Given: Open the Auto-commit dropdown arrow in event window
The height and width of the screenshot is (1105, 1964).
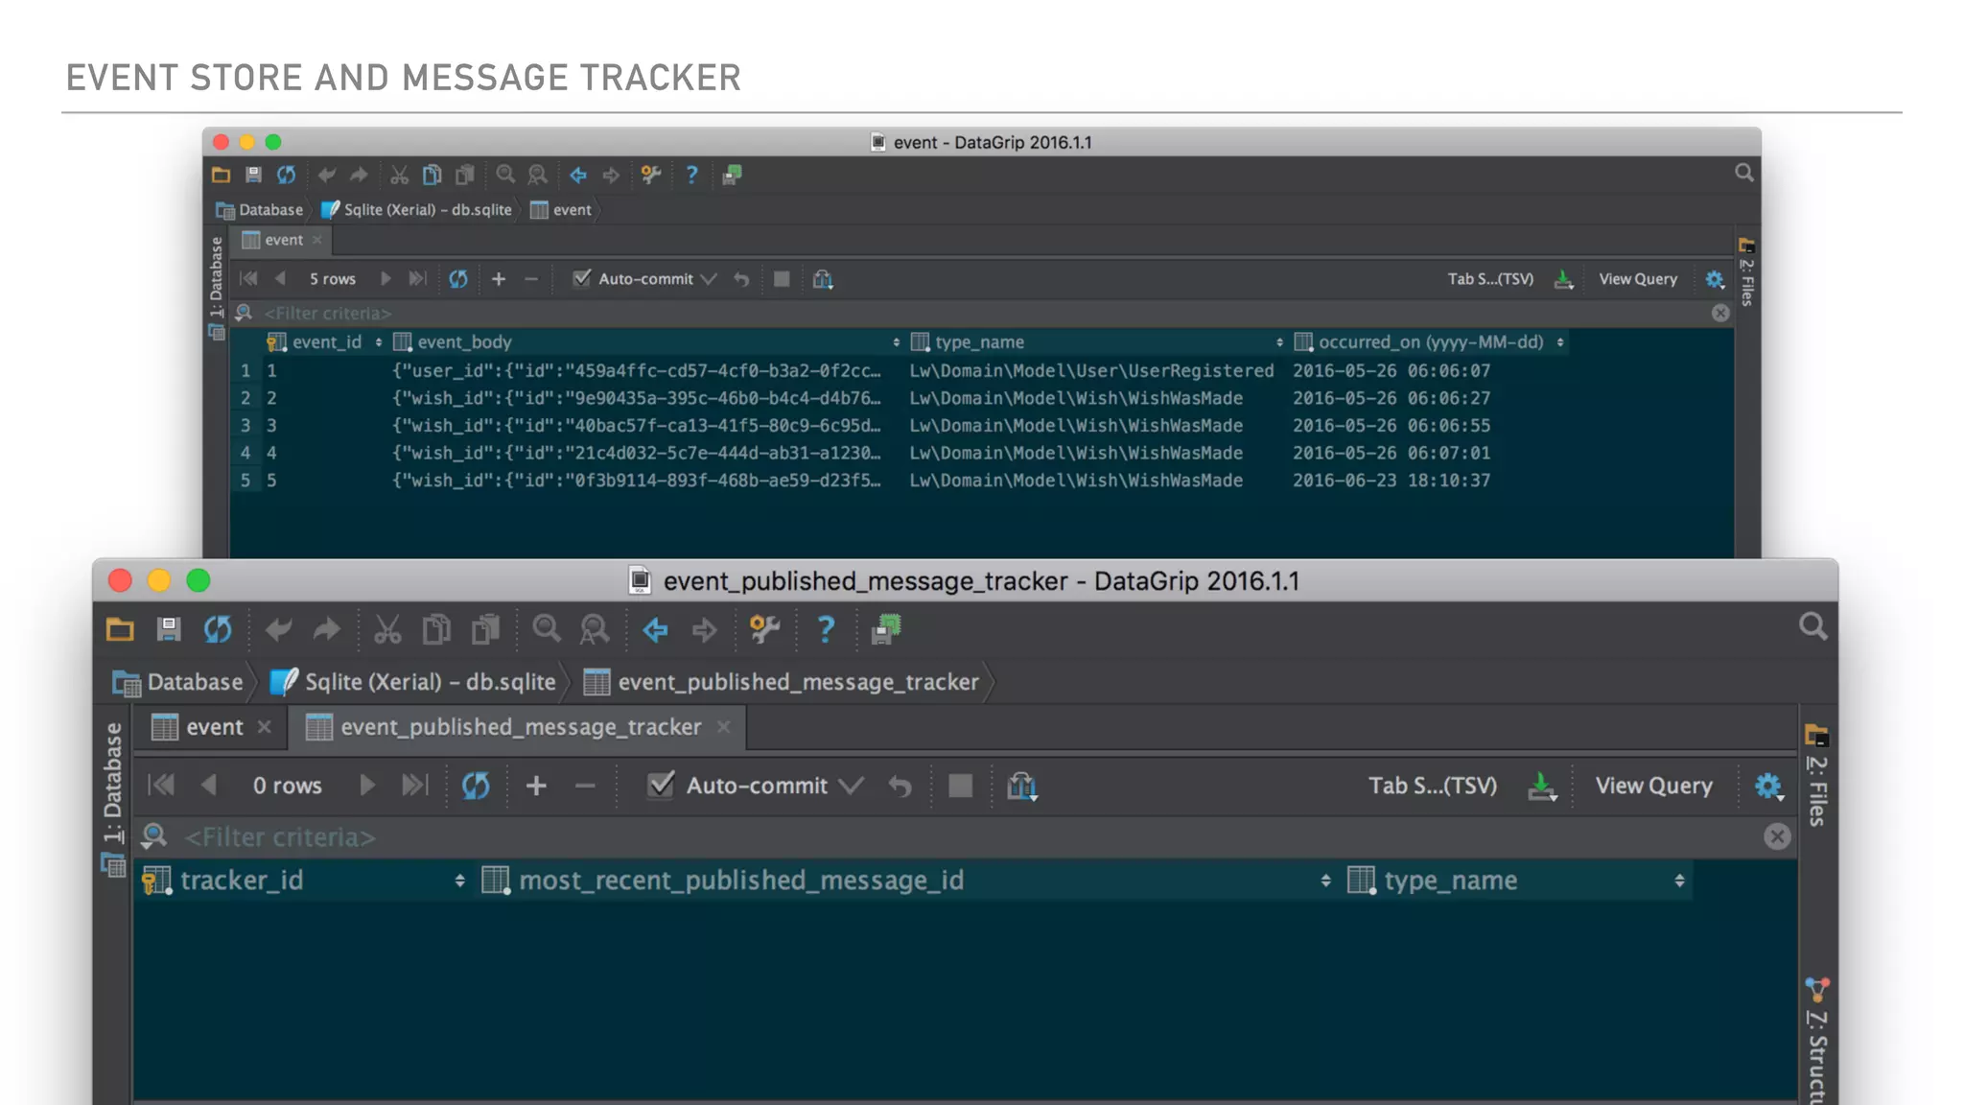Looking at the screenshot, I should 709,279.
